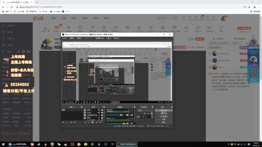Click the Douyu search magnifier icon

[x=175, y=18]
